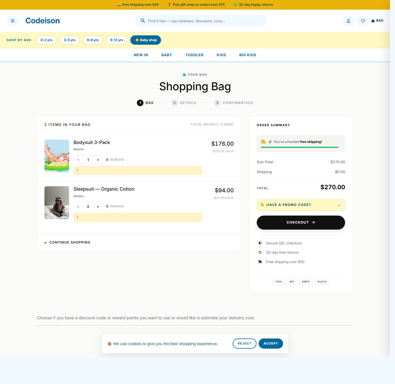Accept cookies with the ACCEPT button

point(271,343)
